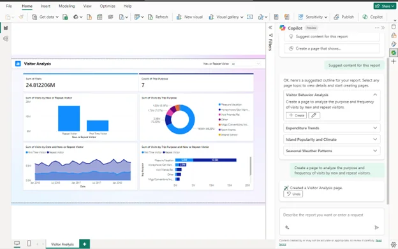Click the Dataverse icon in the ribbon
The height and width of the screenshot is (249, 398).
point(110,17)
